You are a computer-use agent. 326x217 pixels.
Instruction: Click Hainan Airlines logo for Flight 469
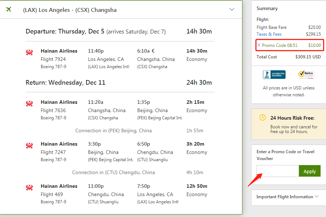(x=29, y=187)
